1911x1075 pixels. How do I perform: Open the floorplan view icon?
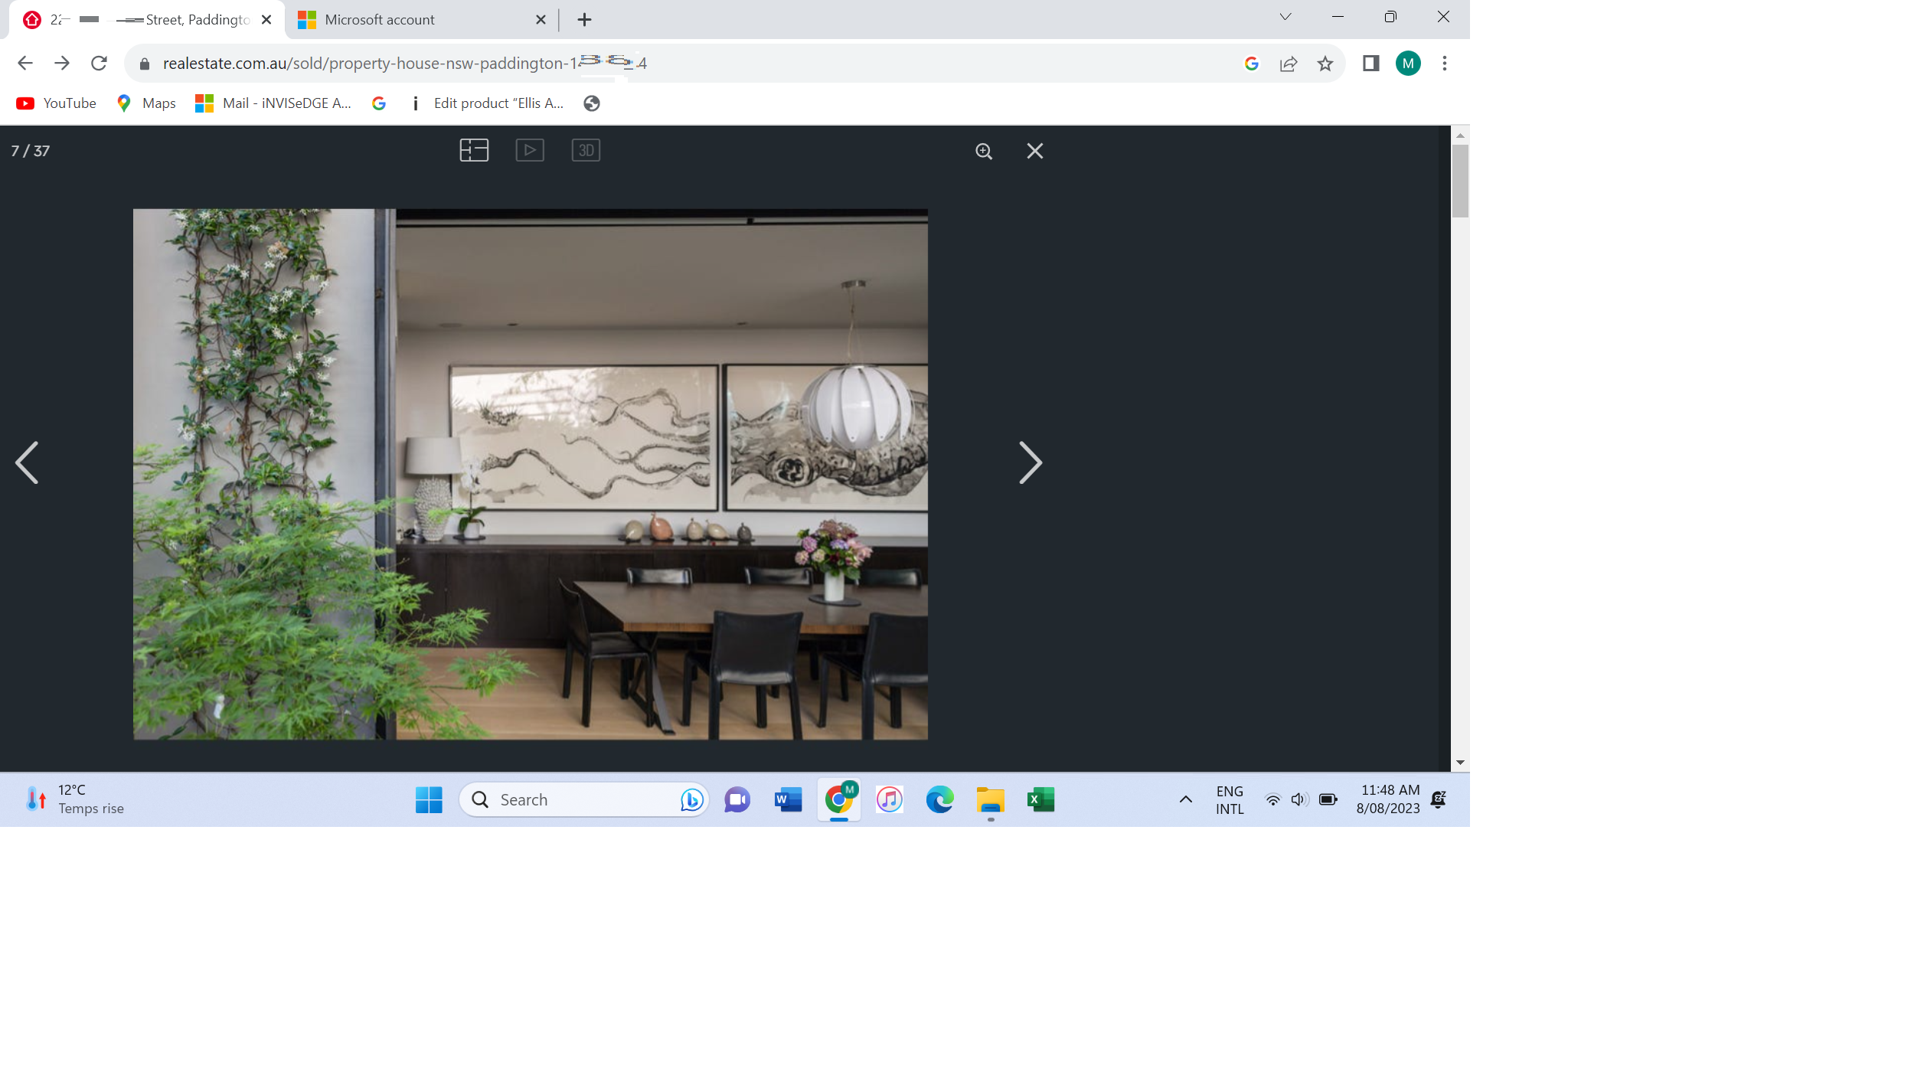coord(474,150)
